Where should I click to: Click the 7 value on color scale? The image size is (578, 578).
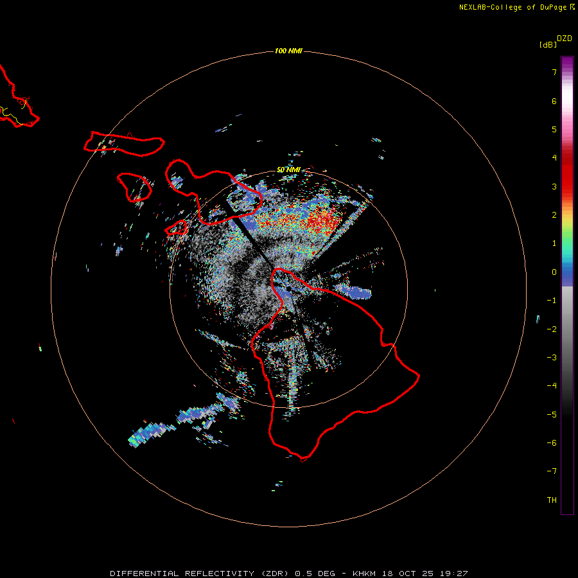tap(554, 72)
